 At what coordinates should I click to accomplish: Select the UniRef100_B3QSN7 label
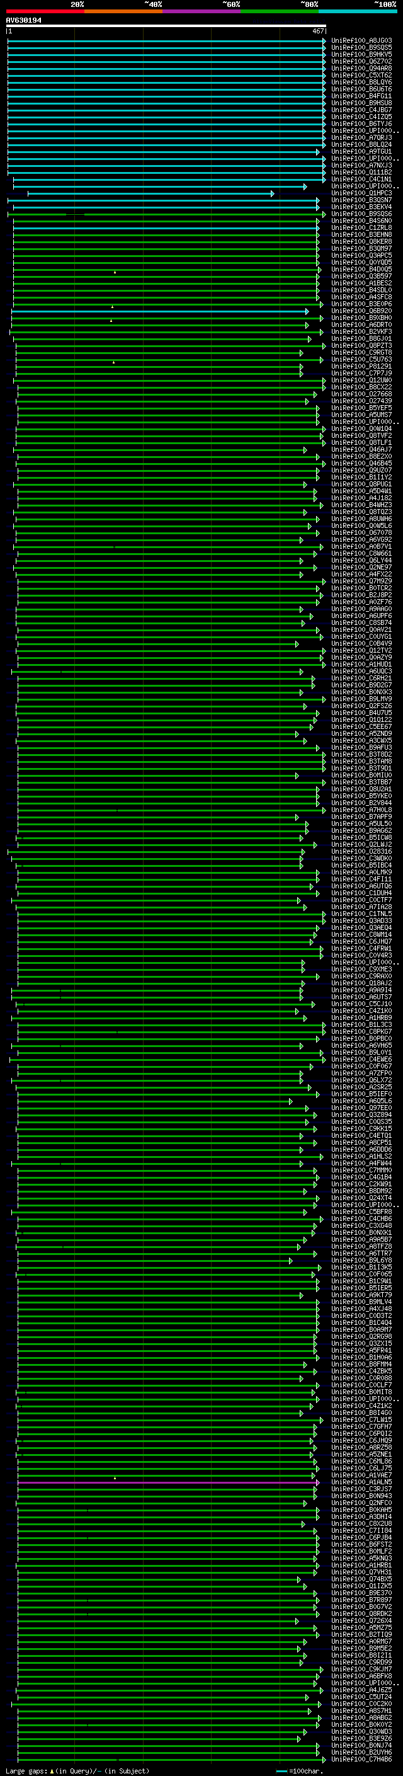(361, 200)
